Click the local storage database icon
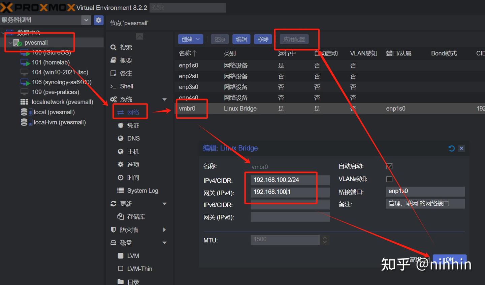Viewport: 485px width, 285px height. pyautogui.click(x=25, y=112)
